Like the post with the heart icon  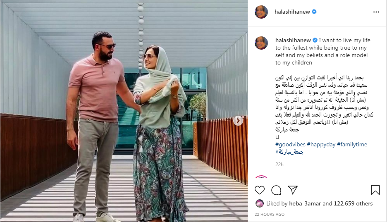tap(259, 190)
